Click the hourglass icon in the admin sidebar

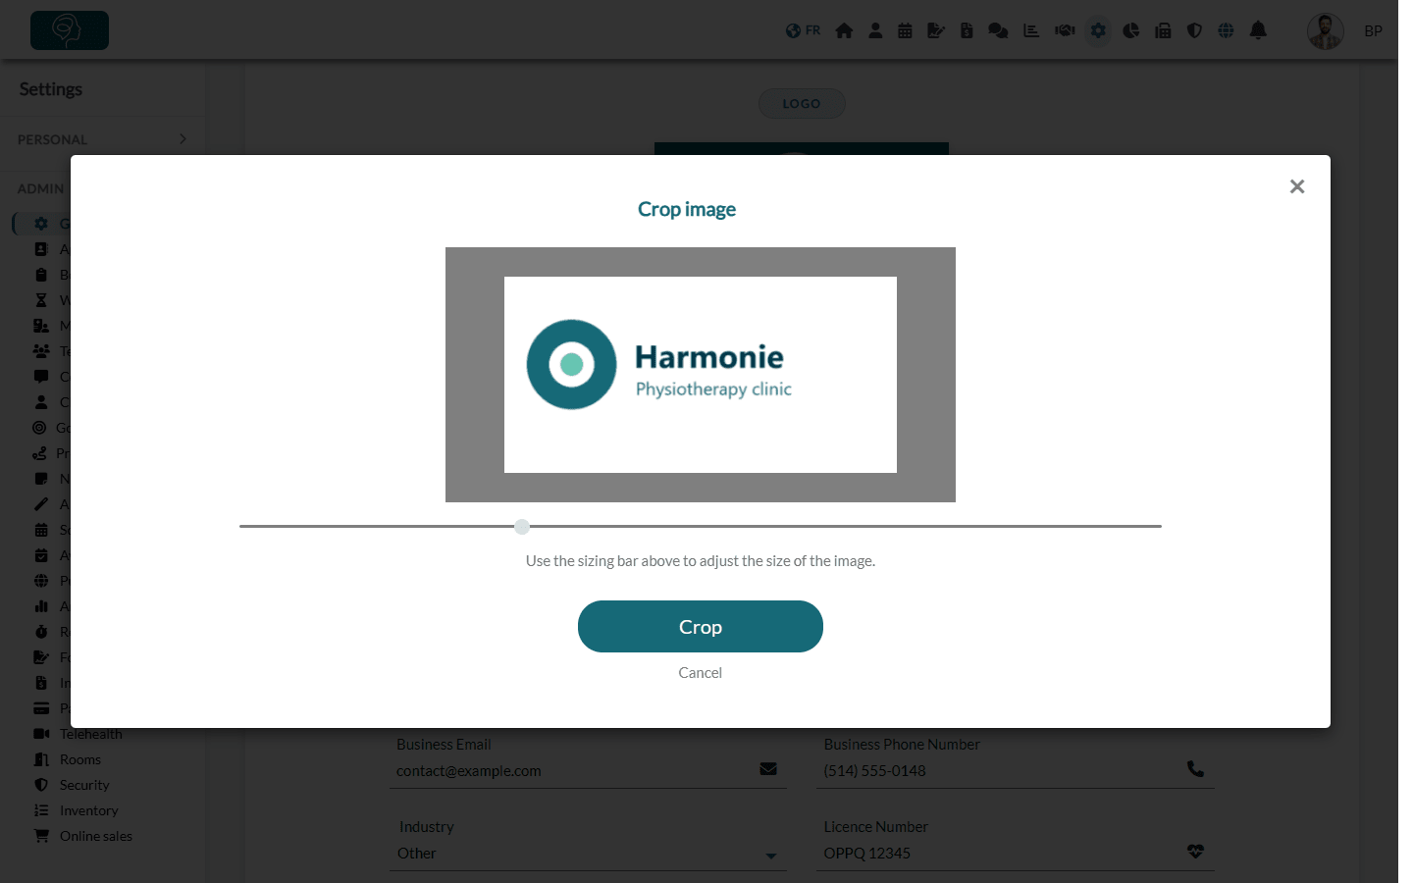tap(41, 300)
